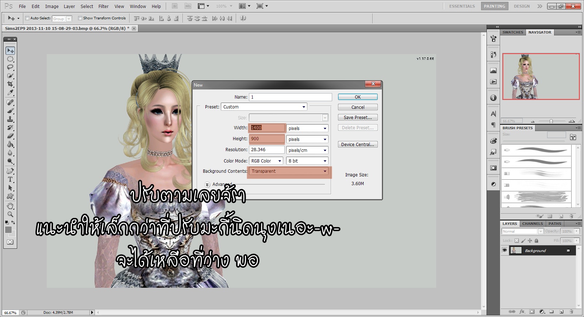
Task: Open the Filter menu
Action: click(x=104, y=6)
